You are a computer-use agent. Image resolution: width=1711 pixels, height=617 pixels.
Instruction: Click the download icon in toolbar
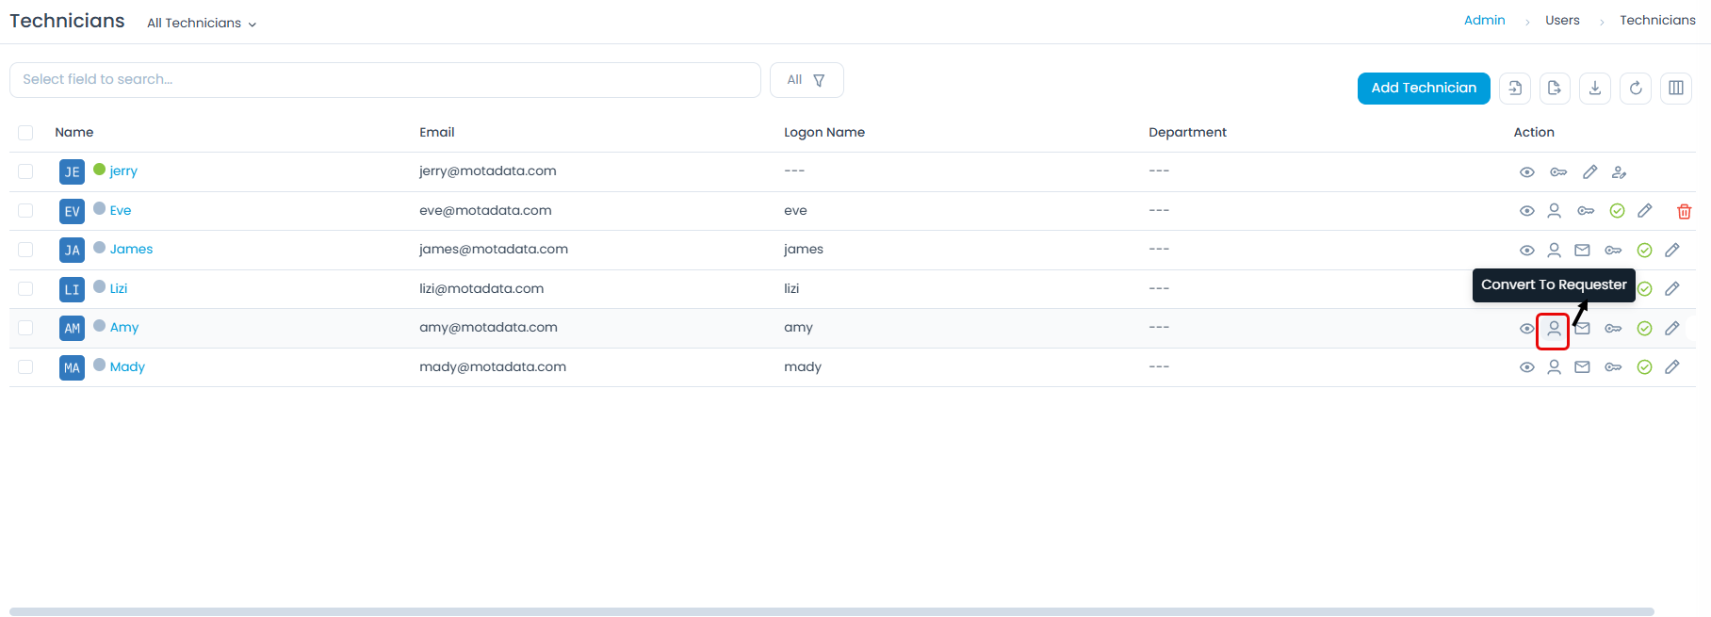(1595, 88)
